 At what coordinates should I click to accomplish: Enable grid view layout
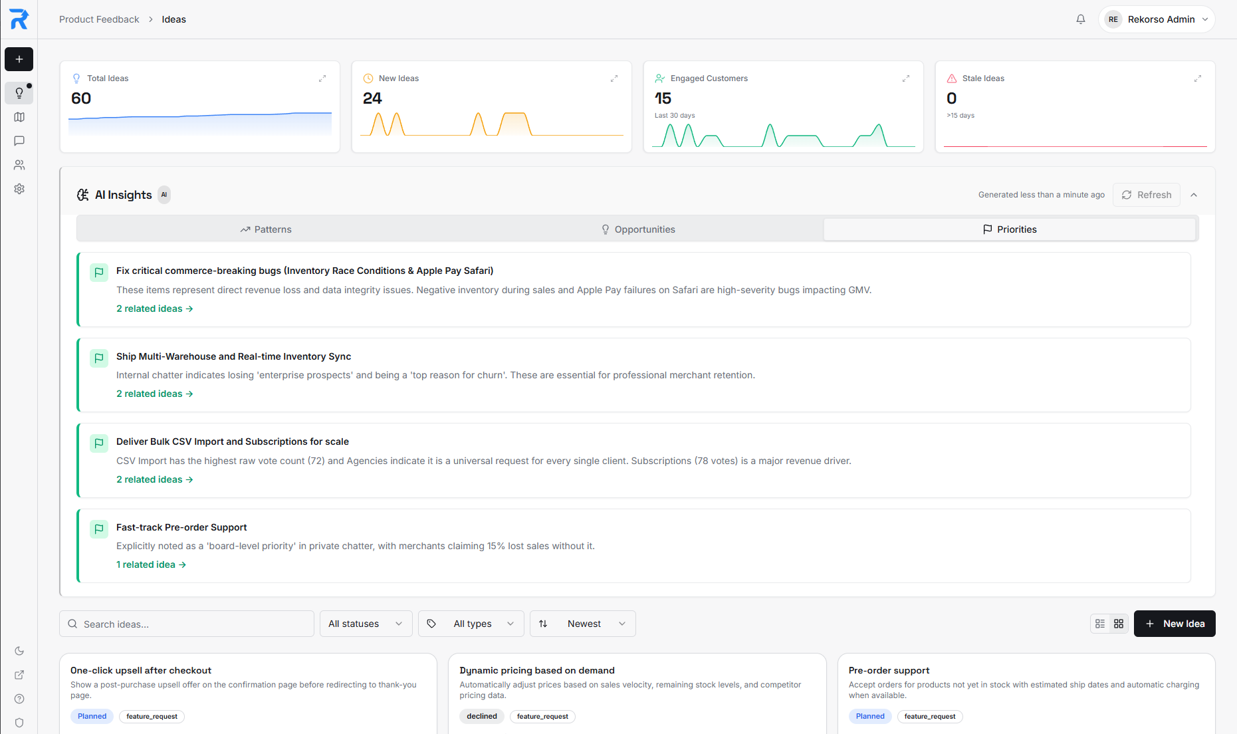pos(1119,624)
